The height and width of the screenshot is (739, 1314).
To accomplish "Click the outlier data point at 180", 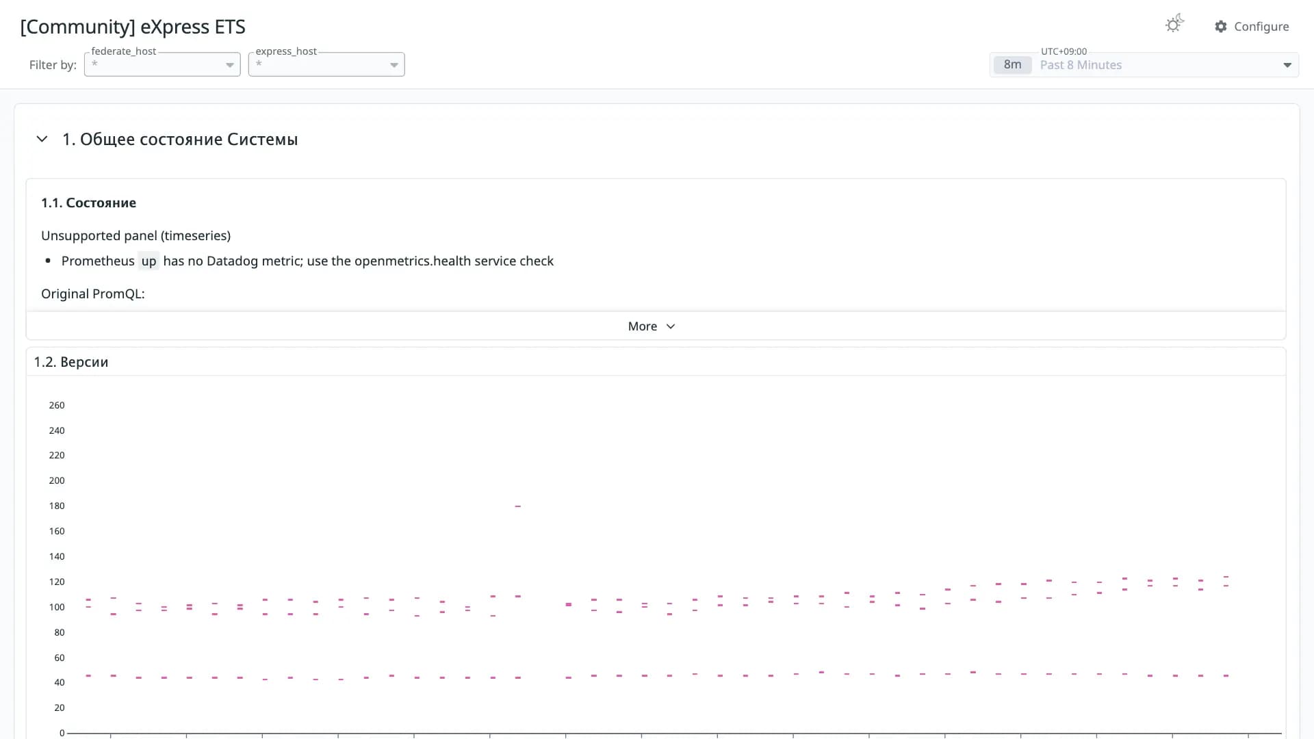I will [517, 506].
